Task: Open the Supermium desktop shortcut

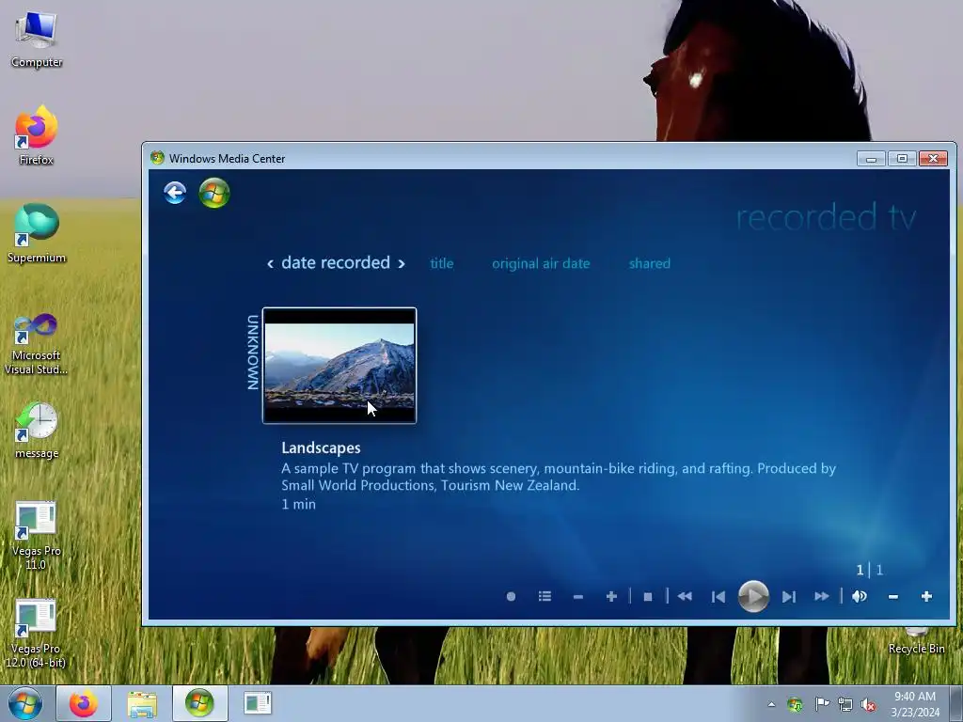Action: tap(37, 234)
